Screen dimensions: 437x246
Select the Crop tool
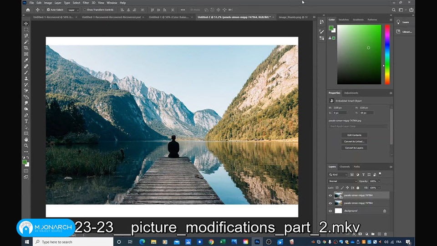click(26, 48)
